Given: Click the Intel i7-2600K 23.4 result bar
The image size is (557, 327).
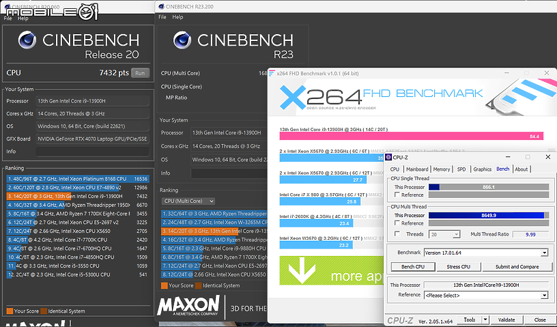Looking at the screenshot, I should point(317,223).
